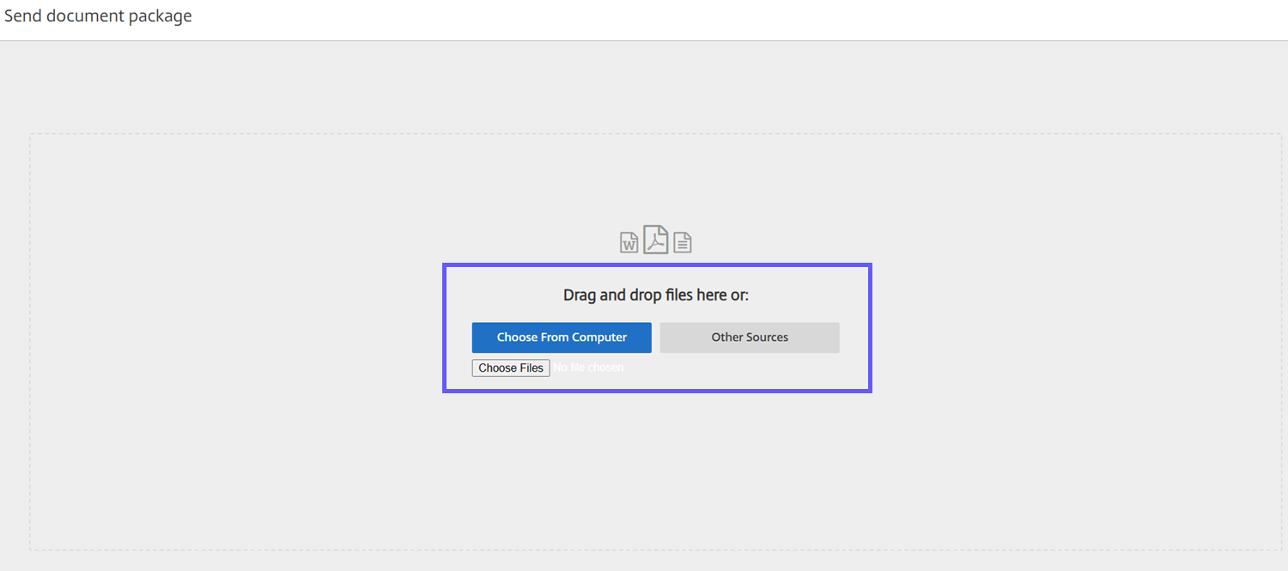Select the lined-page file icon
Viewport: 1288px width, 571px height.
pos(682,242)
